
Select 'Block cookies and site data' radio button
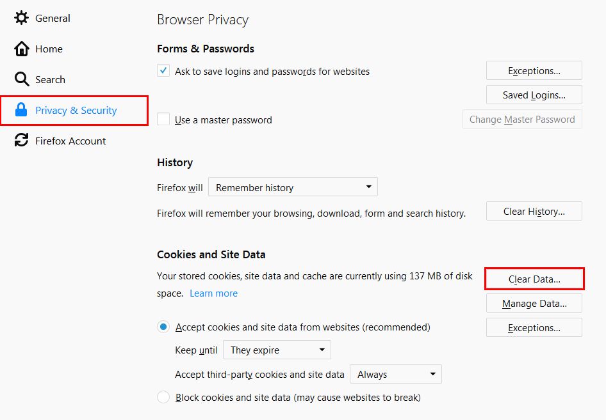pos(163,397)
